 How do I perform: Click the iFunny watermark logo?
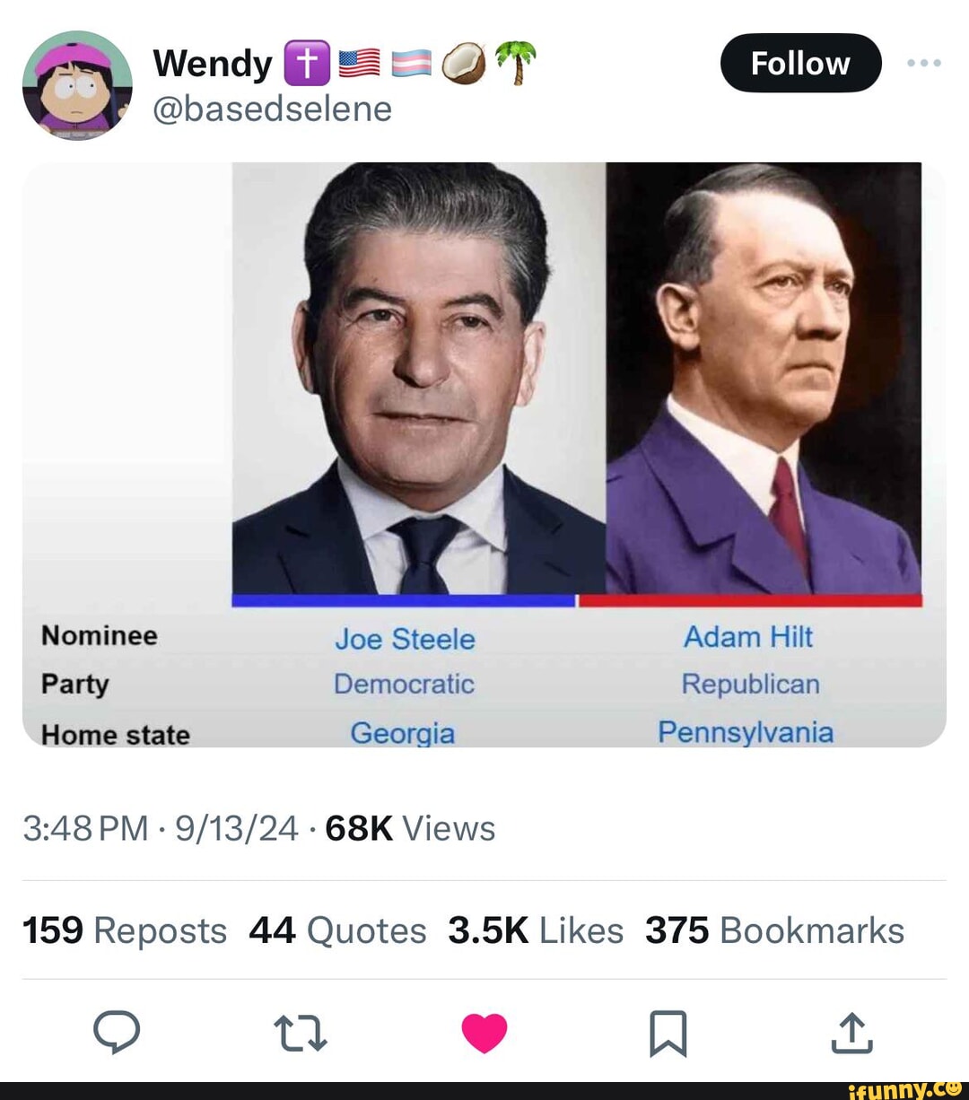pyautogui.click(x=906, y=1090)
